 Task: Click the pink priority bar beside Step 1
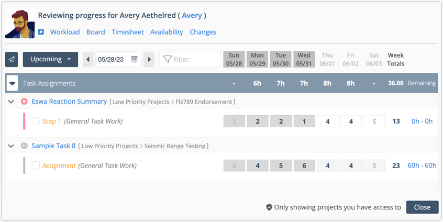(24, 121)
